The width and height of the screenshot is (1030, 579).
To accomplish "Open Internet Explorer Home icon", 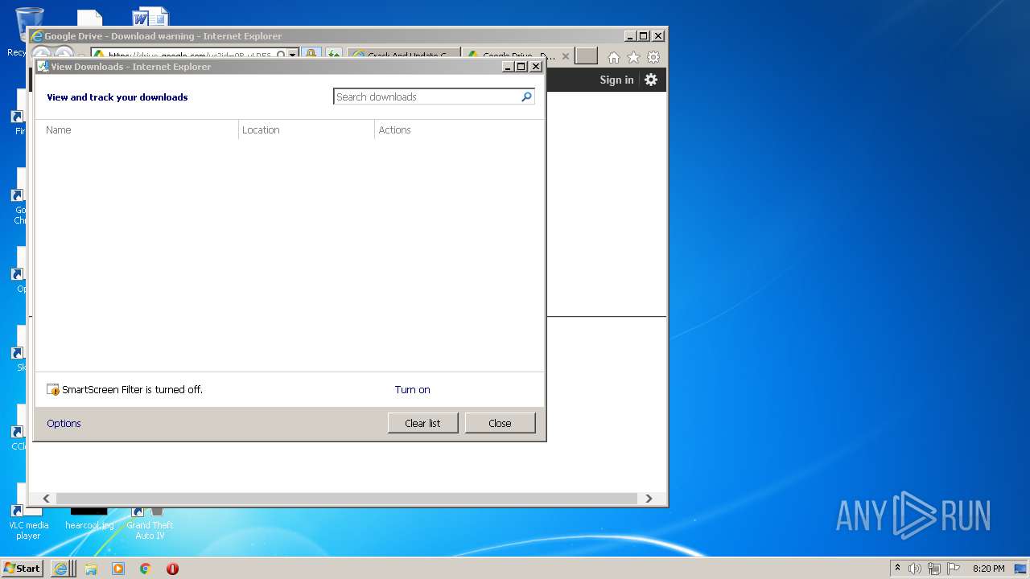I will [x=614, y=57].
